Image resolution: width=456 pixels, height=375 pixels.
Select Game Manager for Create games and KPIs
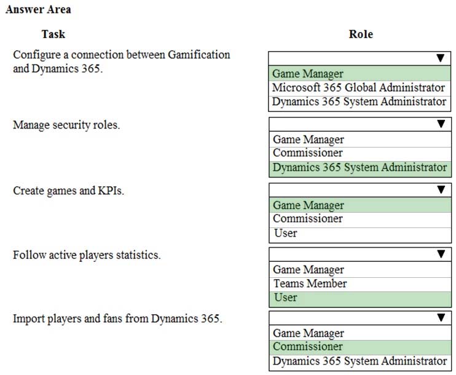point(360,205)
